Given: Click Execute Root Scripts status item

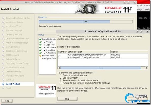Looking at the screenshot, I should click(x=49, y=56).
